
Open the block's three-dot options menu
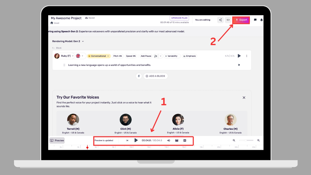click(x=247, y=56)
